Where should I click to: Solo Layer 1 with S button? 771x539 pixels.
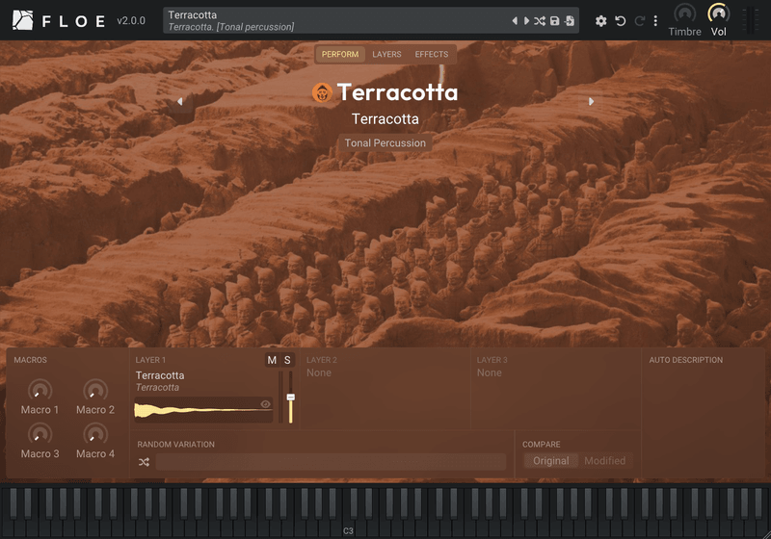click(287, 360)
